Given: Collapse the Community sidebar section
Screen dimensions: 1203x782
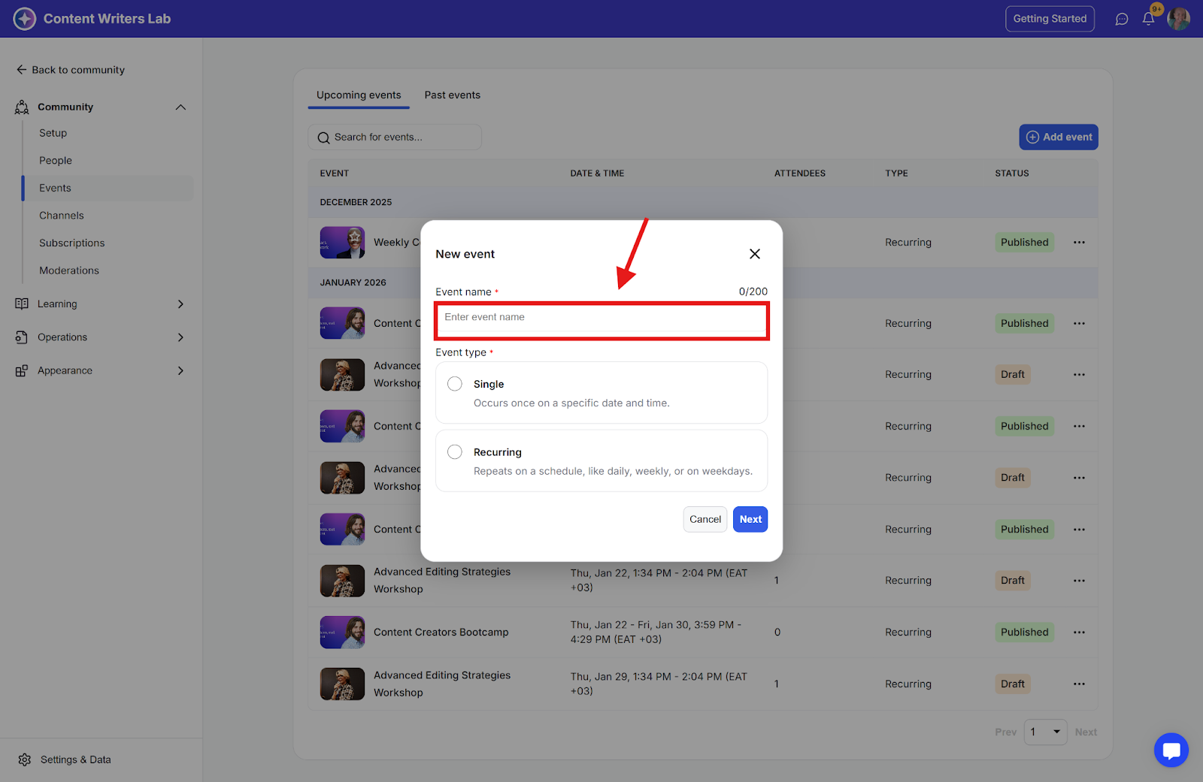Looking at the screenshot, I should point(180,107).
